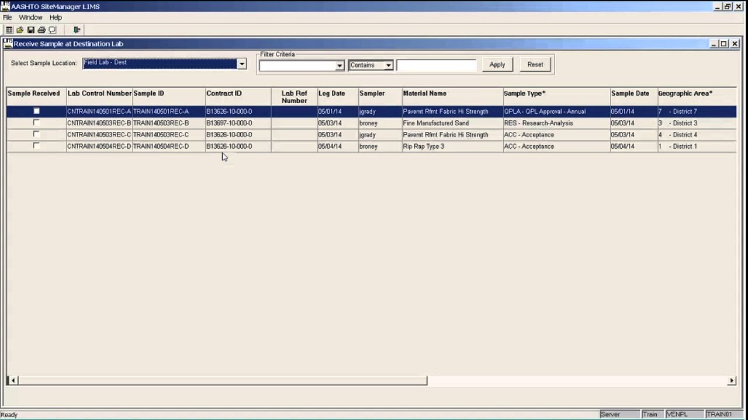Click the AASHTO SiteManager LIMS title bar icon
Viewport: 748px width, 420px height.
coord(5,6)
